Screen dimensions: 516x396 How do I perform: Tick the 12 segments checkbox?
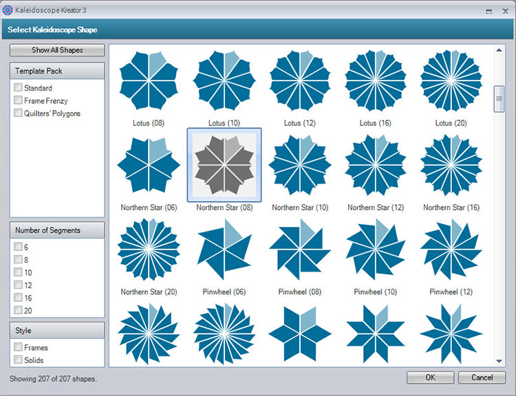point(18,285)
